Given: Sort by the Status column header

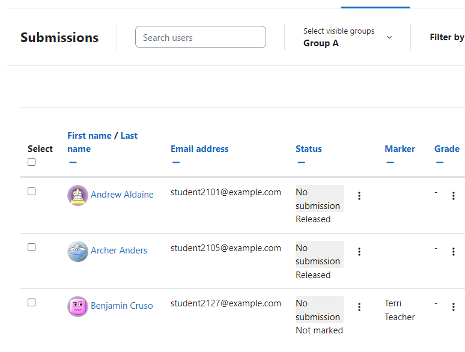Looking at the screenshot, I should tap(308, 148).
